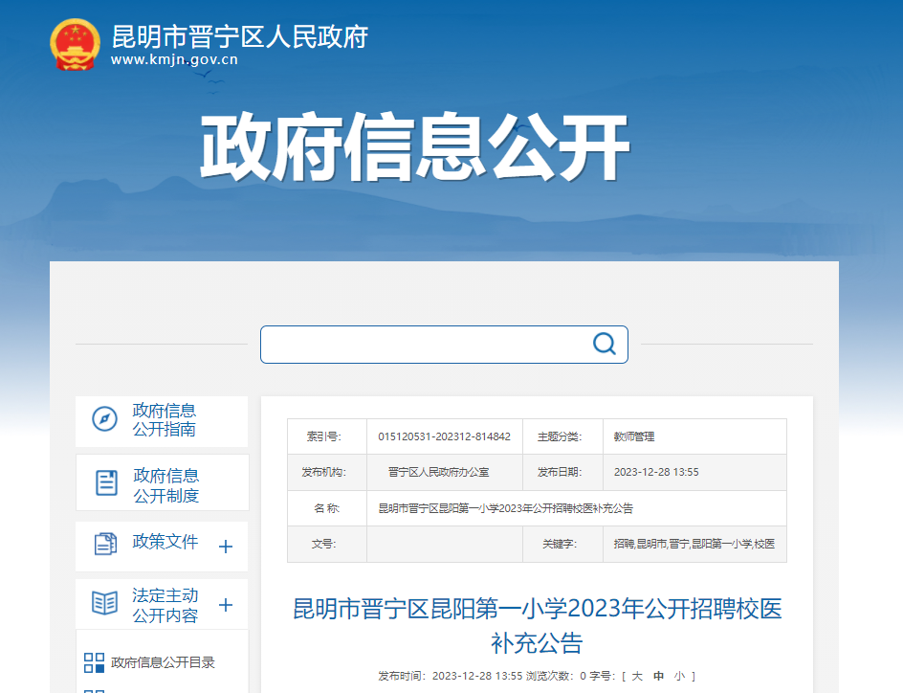This screenshot has height=693, width=903.
Task: Expand 政策文件 with the plus sign
Action: 226,547
